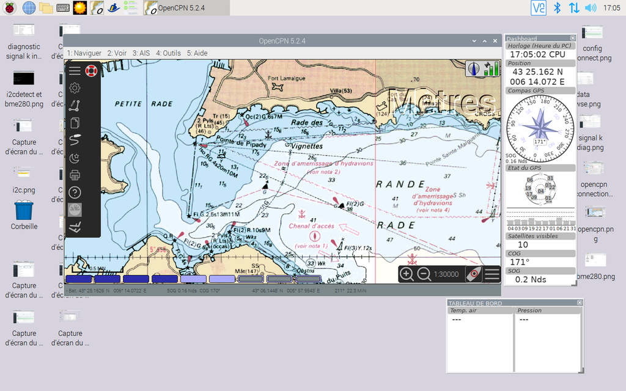626x391 pixels.
Task: Click the satellite sky view under Etat du GPS
Action: click(540, 189)
